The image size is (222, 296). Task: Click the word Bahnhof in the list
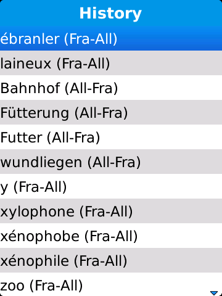[x=30, y=88]
